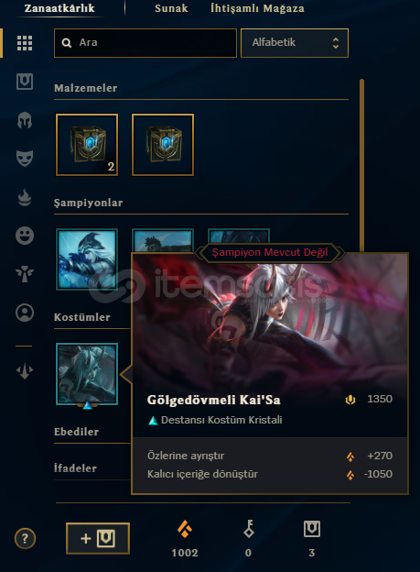
Task: Select the skins mask filter icon
Action: click(x=25, y=159)
